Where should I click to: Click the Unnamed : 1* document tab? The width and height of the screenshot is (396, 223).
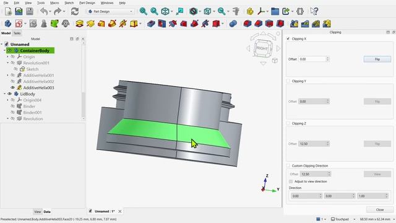point(105,211)
